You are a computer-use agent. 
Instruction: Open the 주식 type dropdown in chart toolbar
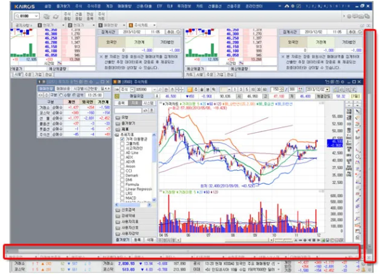tap(132, 90)
